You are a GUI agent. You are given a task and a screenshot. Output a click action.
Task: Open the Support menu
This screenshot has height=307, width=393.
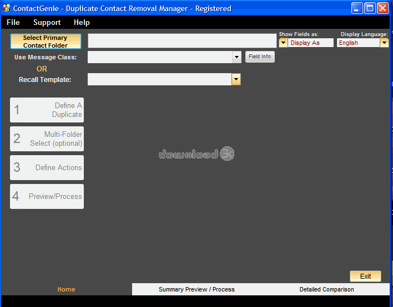[47, 22]
